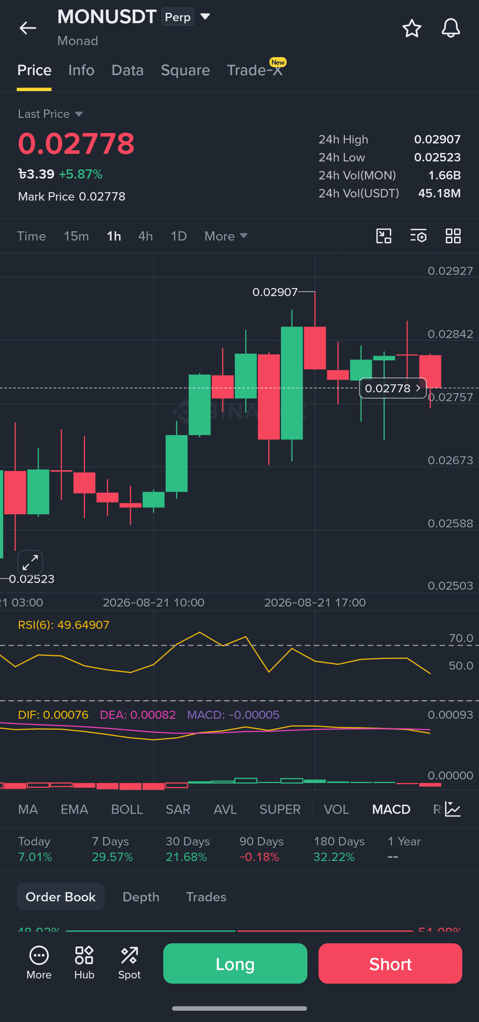Viewport: 479px width, 1022px height.
Task: Tap the 180 Days 32.22% performance
Action: click(x=339, y=849)
